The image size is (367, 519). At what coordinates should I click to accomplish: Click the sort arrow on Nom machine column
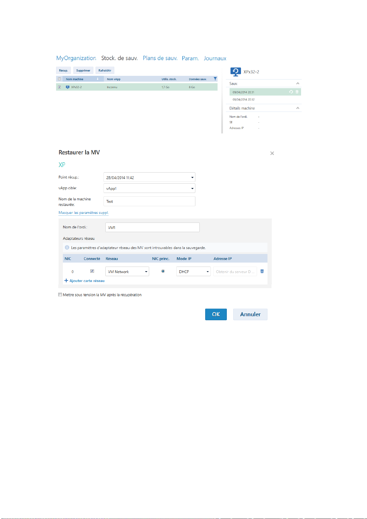pos(98,79)
